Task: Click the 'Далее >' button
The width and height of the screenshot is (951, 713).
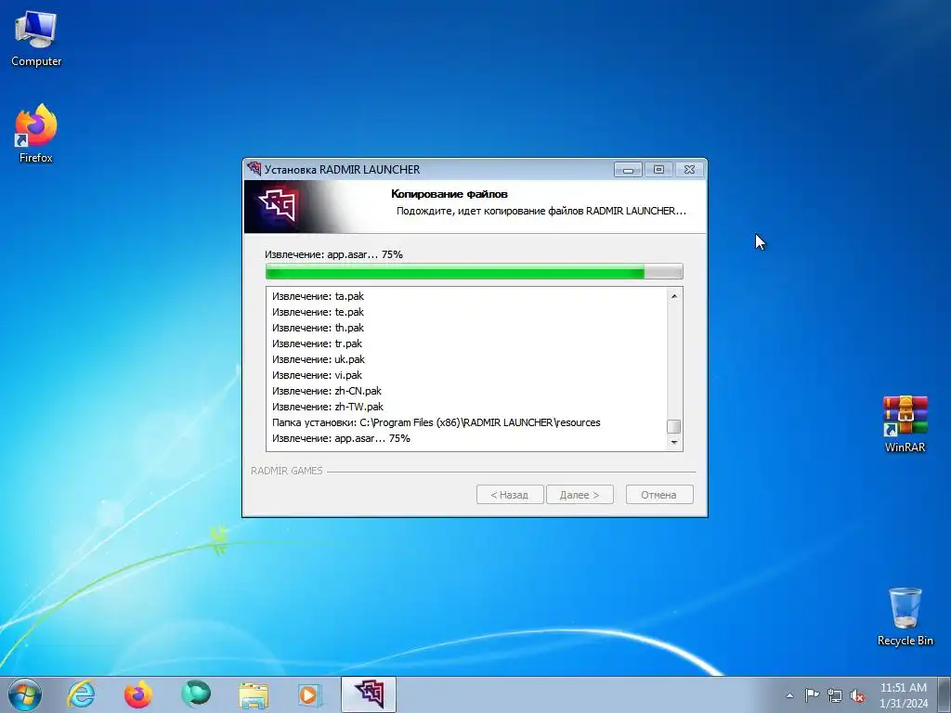Action: pyautogui.click(x=580, y=495)
